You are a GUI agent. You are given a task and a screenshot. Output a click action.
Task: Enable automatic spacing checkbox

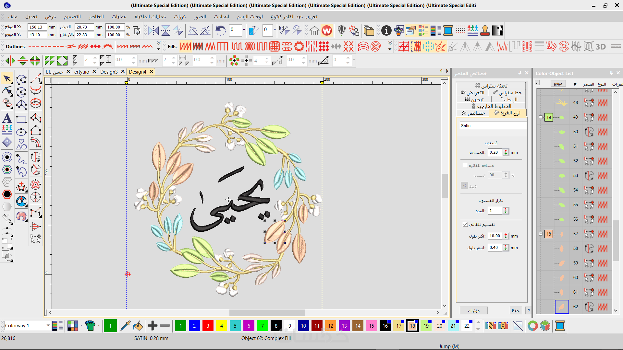click(465, 166)
